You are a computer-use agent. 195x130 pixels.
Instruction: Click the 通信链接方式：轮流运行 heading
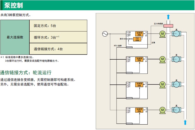(26, 72)
